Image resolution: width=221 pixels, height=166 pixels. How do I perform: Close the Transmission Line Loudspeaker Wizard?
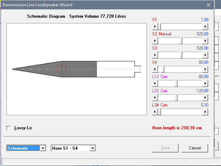coord(208,5)
